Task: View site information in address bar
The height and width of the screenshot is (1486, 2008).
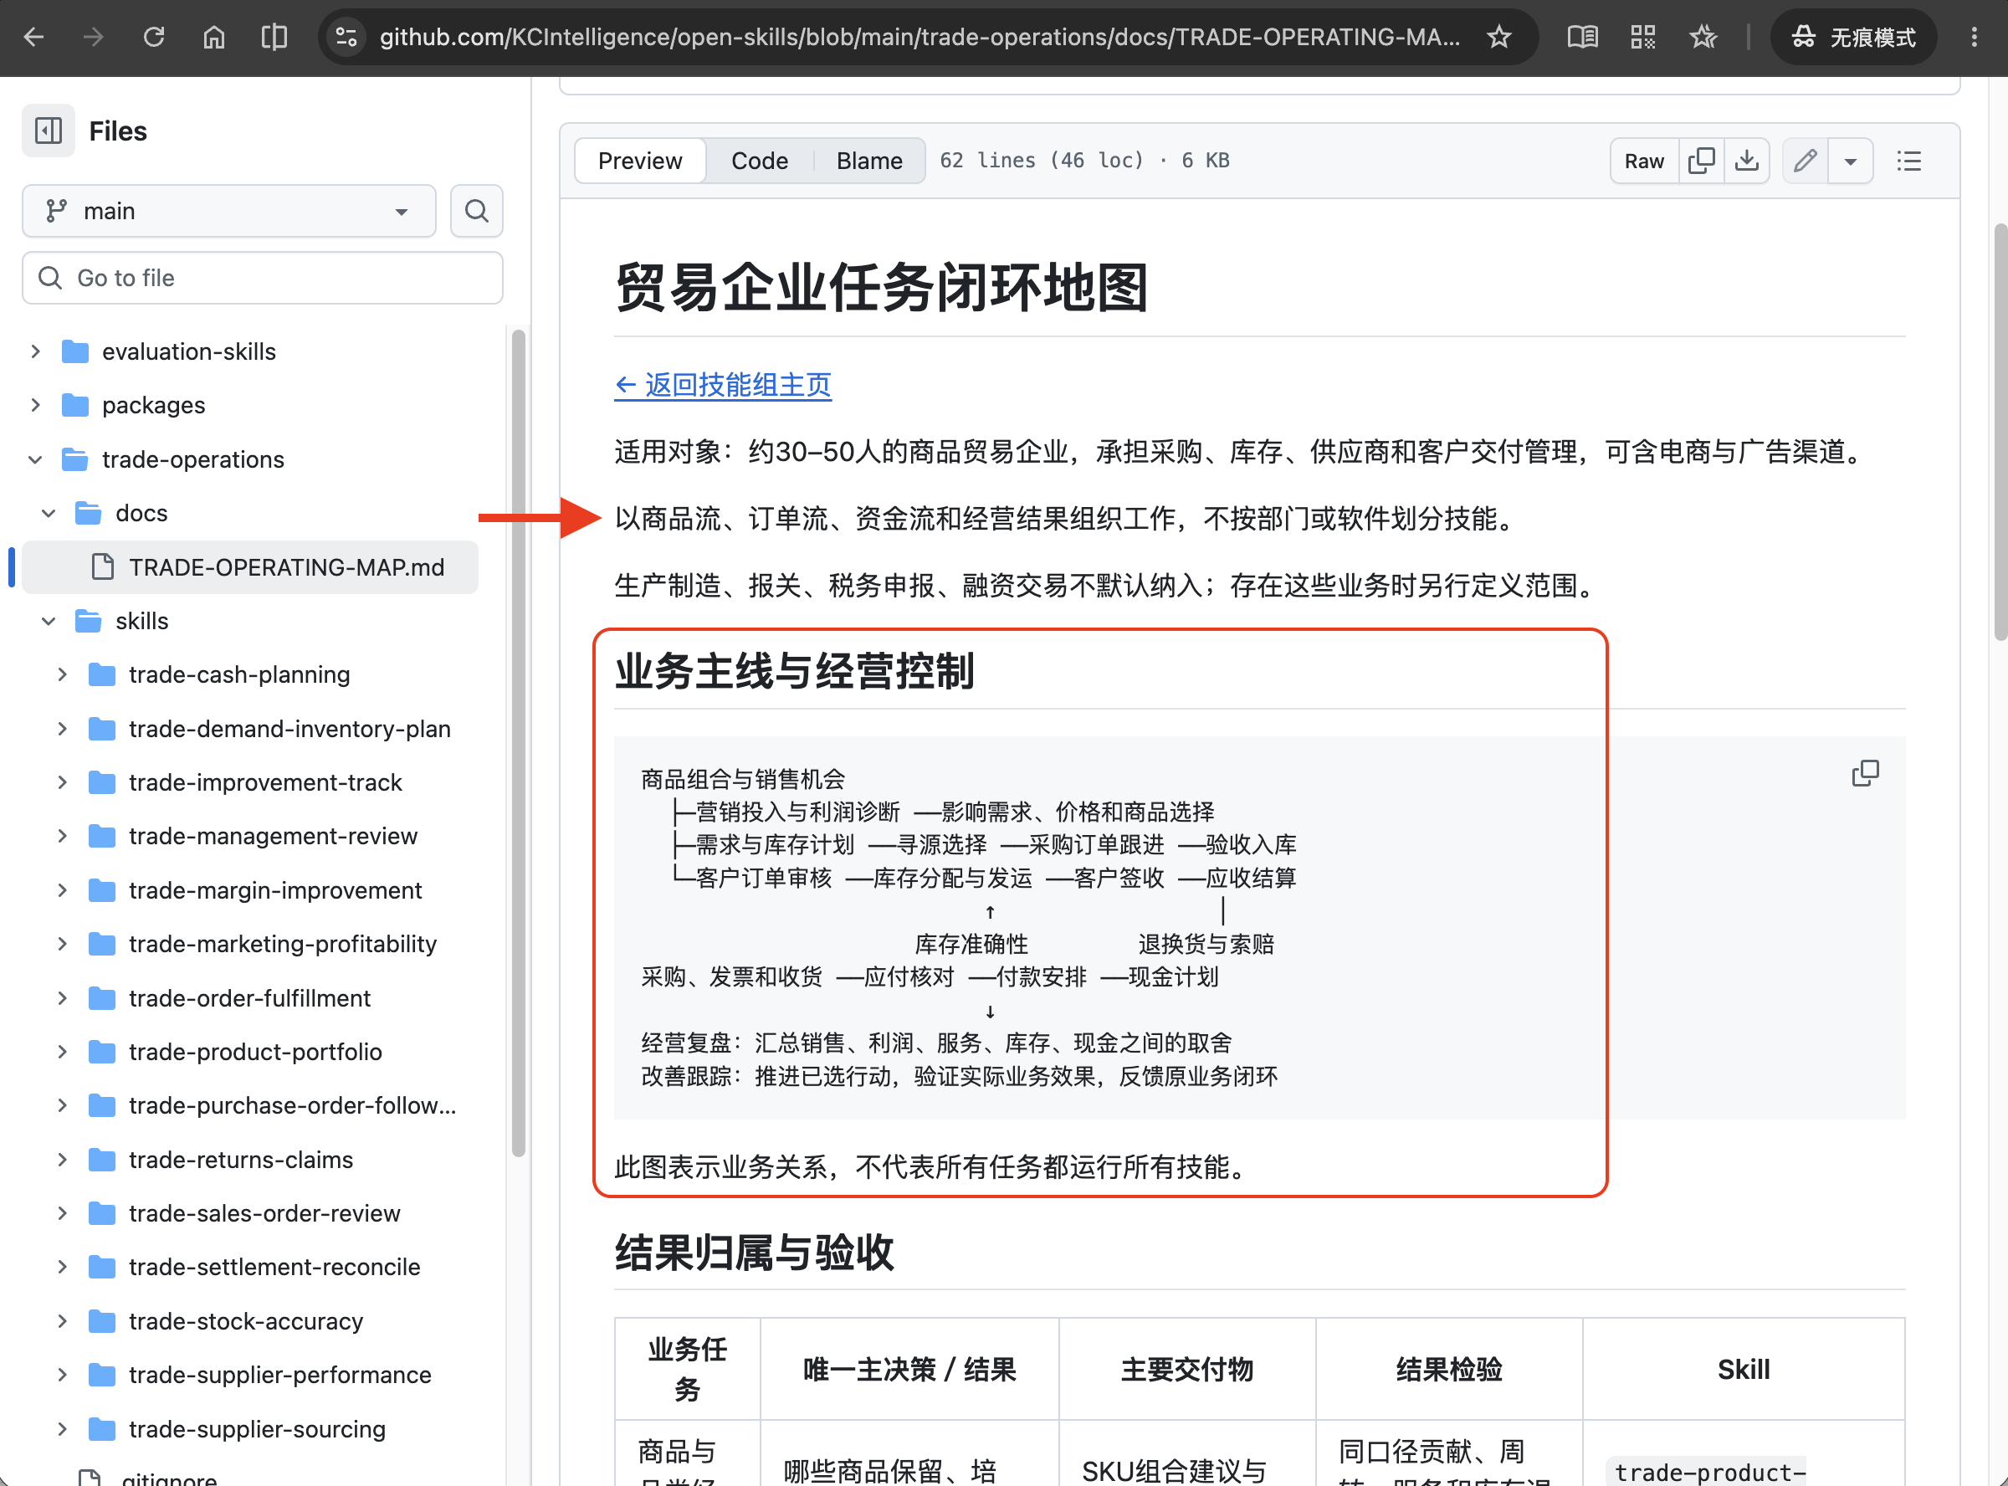Action: tap(346, 37)
